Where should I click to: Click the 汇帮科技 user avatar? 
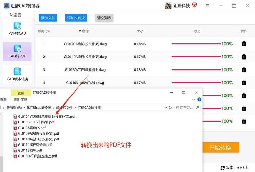tap(168, 6)
